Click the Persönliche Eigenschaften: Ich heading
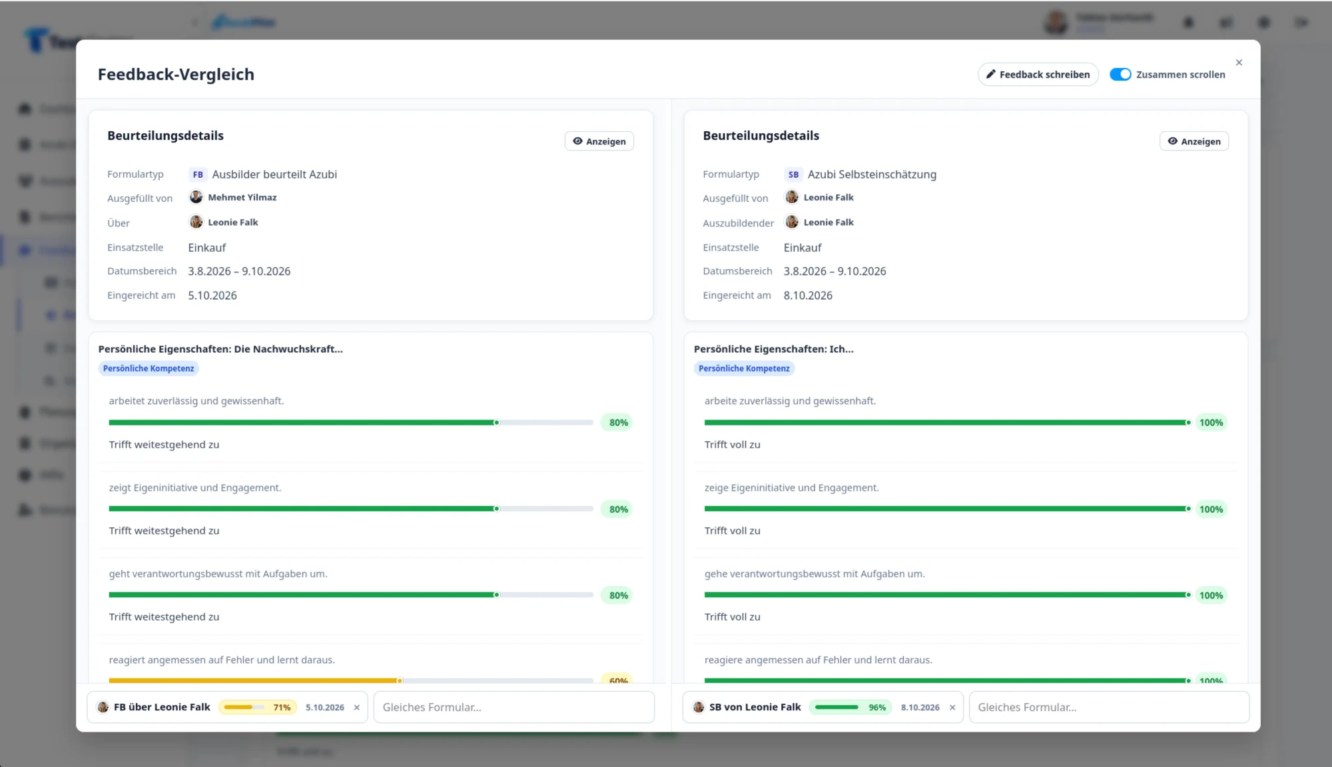This screenshot has height=767, width=1332. 774,349
